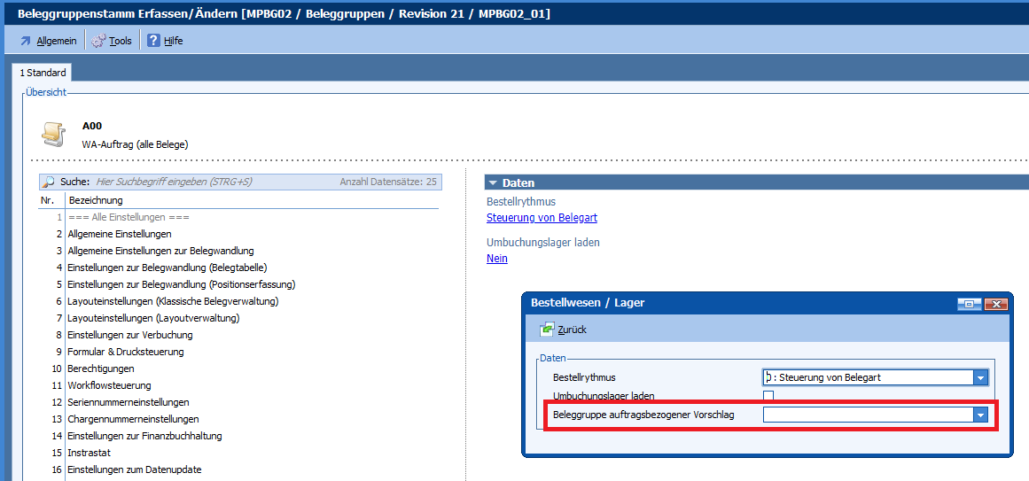Image resolution: width=1029 pixels, height=481 pixels.
Task: Click the Tools gear icon
Action: pos(98,41)
